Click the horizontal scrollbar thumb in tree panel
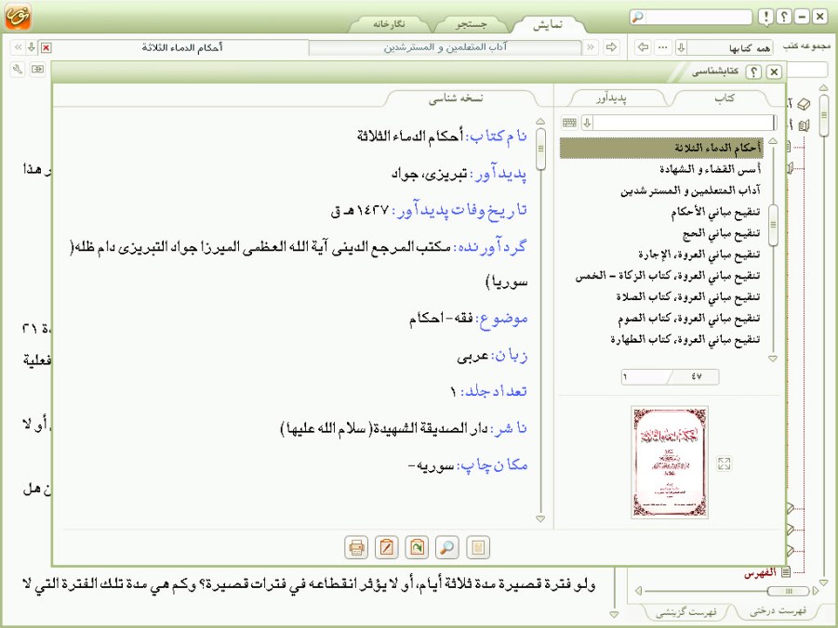 [x=788, y=591]
